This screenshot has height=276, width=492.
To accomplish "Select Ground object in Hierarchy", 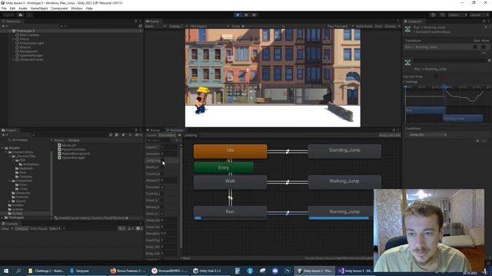I will 25,48.
